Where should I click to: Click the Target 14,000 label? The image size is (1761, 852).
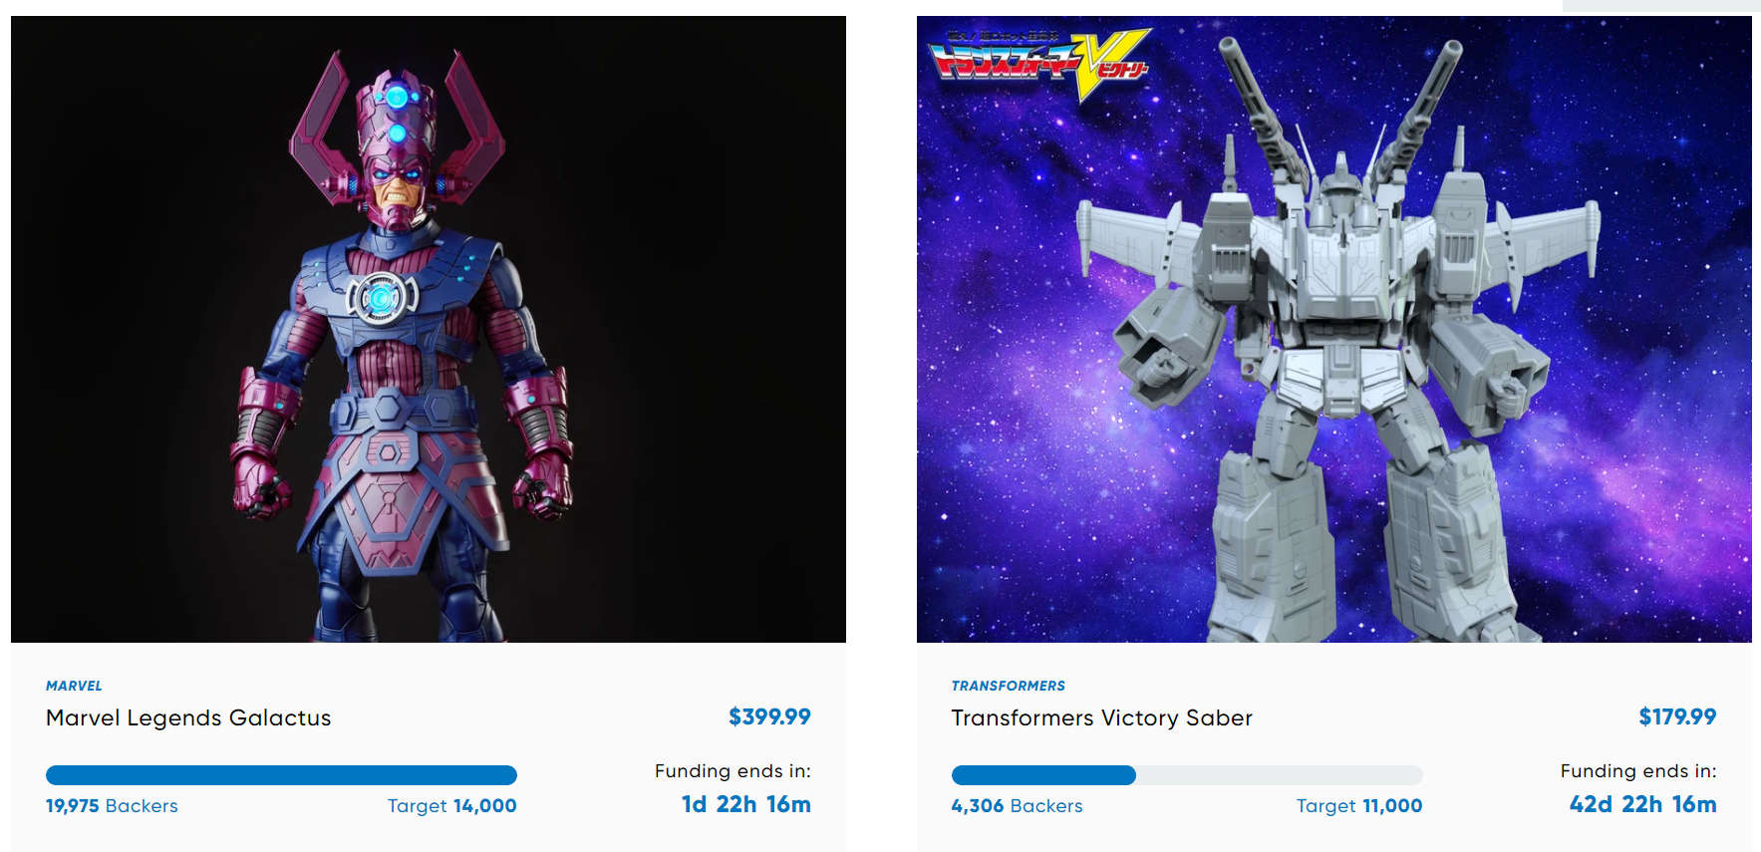(452, 806)
